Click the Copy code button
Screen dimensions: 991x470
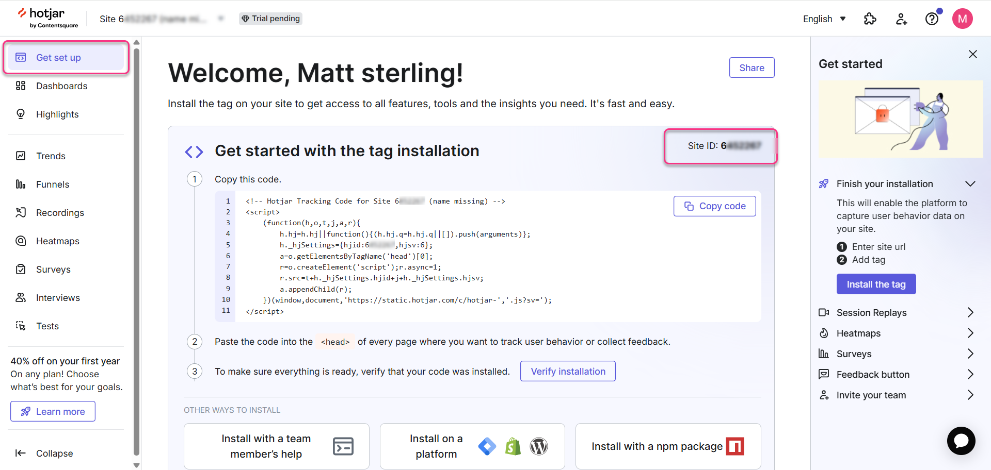pyautogui.click(x=714, y=206)
